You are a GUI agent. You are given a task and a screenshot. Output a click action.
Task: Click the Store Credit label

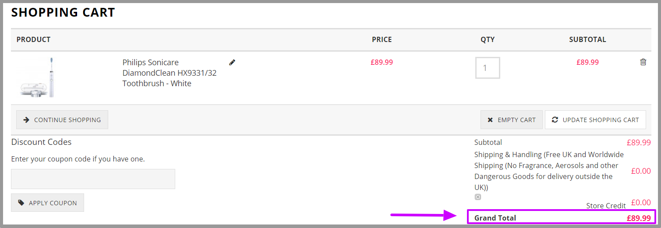(x=606, y=206)
